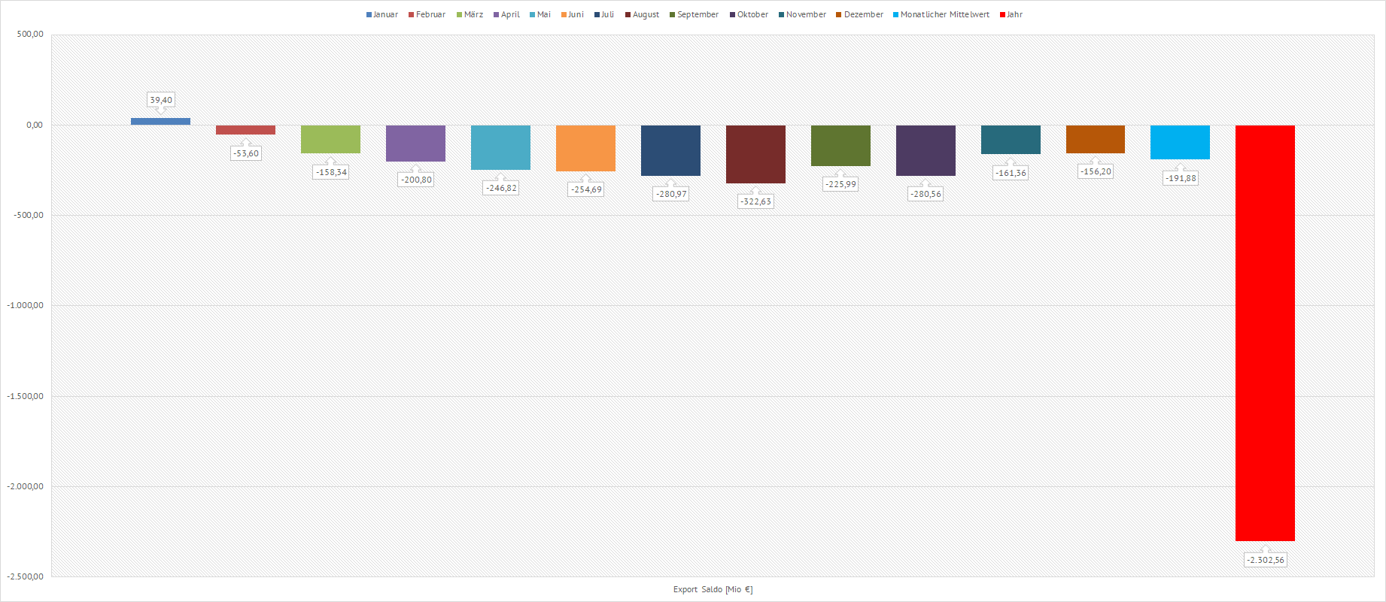Click the Export Saldo [Mio €] axis title

pyautogui.click(x=713, y=589)
